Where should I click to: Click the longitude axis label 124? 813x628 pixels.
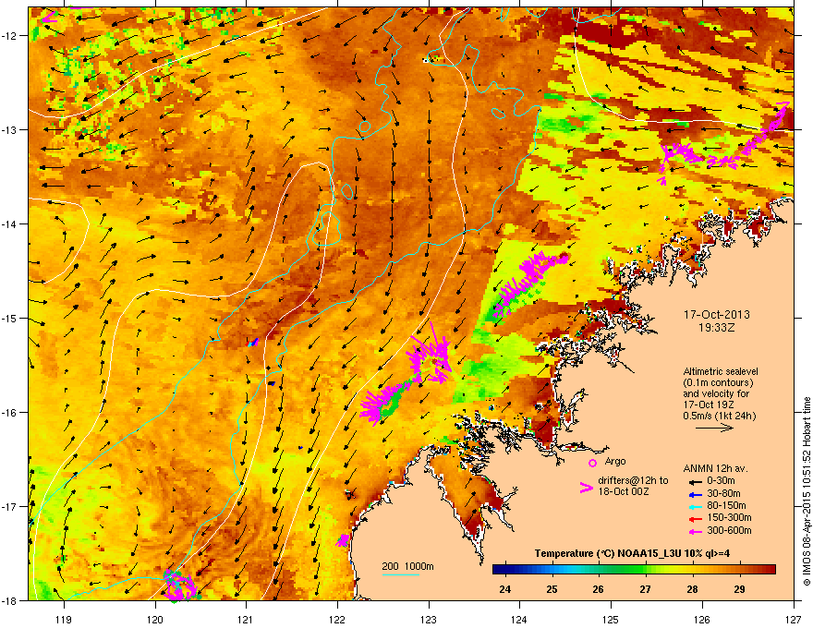(x=519, y=619)
